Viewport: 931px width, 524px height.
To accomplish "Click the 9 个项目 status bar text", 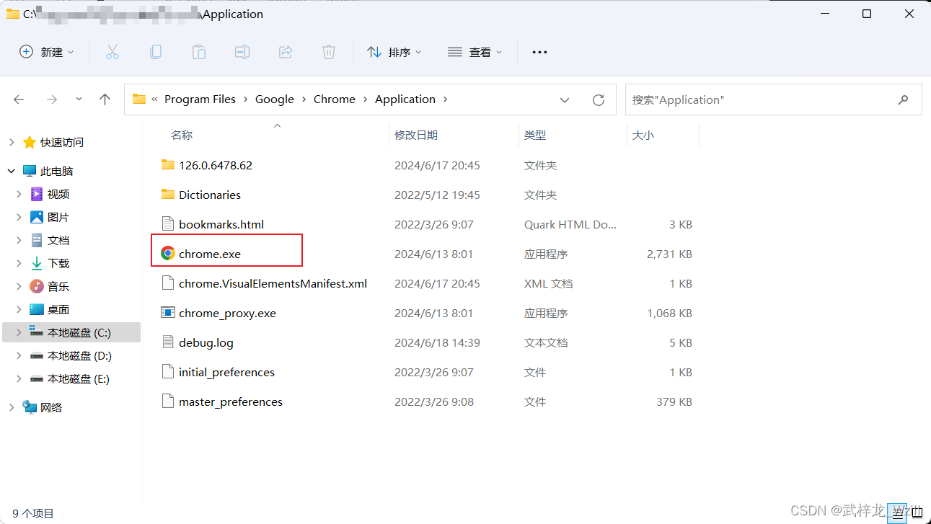I will [x=33, y=513].
